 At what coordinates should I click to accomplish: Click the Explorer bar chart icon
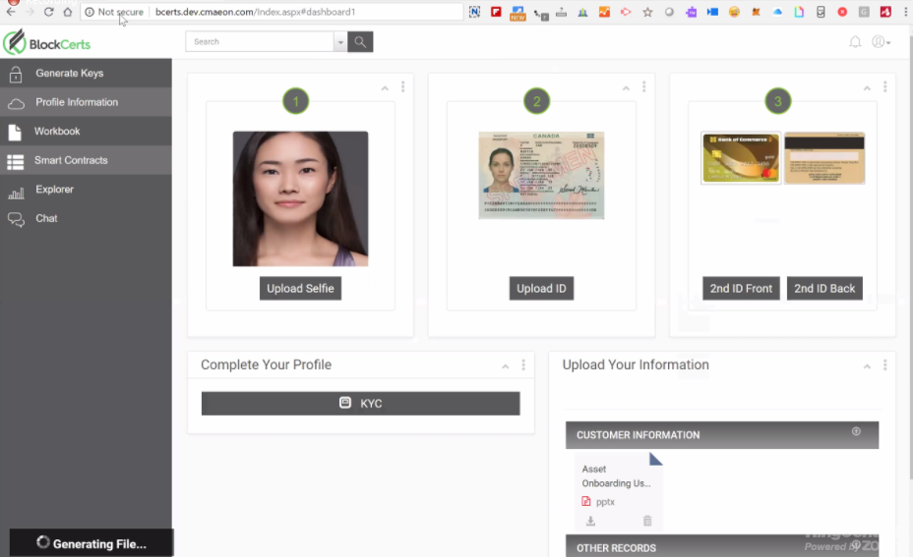pyautogui.click(x=16, y=193)
